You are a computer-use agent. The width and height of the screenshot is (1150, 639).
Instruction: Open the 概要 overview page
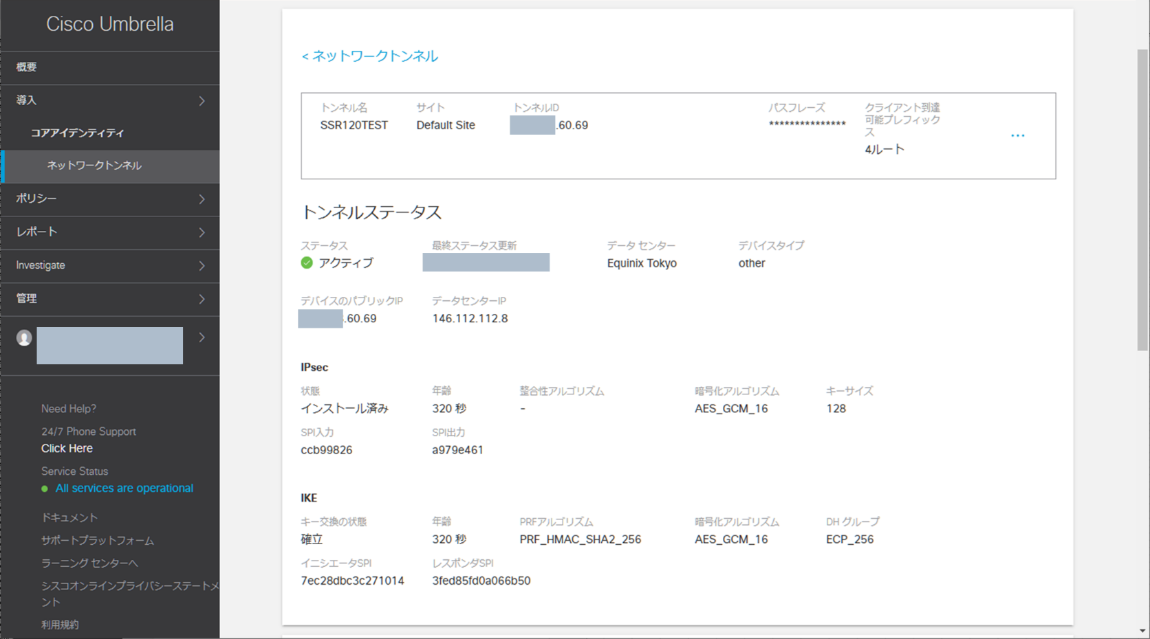[110, 67]
